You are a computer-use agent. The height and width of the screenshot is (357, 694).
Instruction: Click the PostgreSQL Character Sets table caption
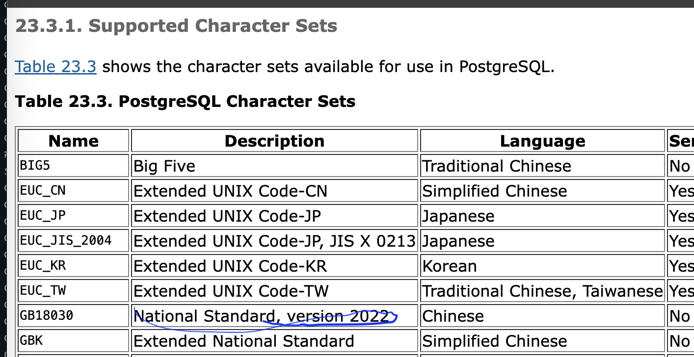tap(185, 102)
